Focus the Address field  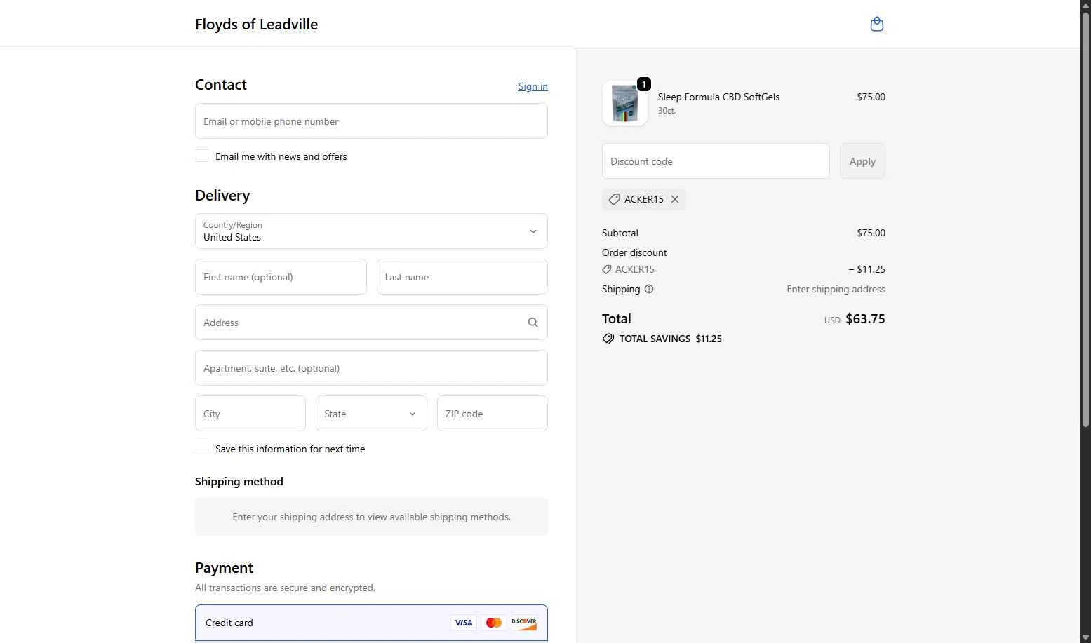tap(371, 323)
